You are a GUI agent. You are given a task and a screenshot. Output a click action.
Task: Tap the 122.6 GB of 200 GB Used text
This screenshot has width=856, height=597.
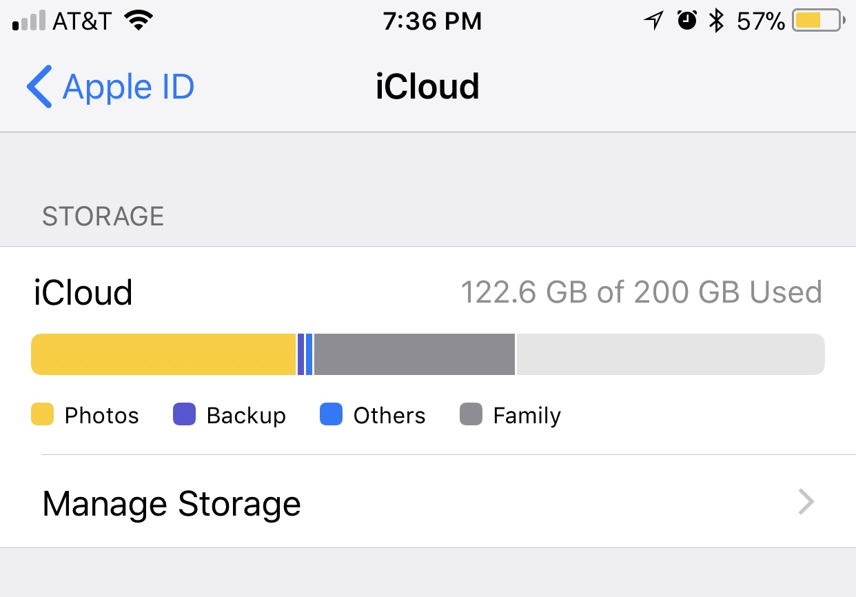pyautogui.click(x=641, y=292)
